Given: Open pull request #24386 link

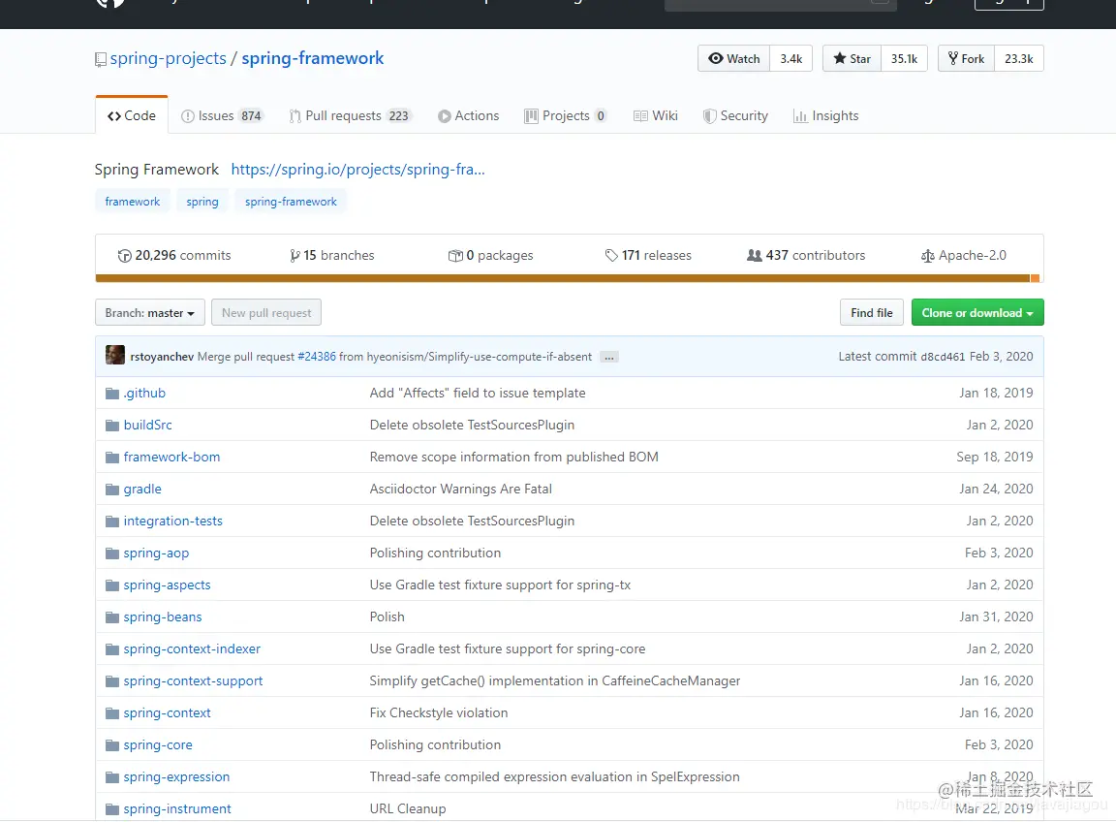Looking at the screenshot, I should pyautogui.click(x=317, y=357).
